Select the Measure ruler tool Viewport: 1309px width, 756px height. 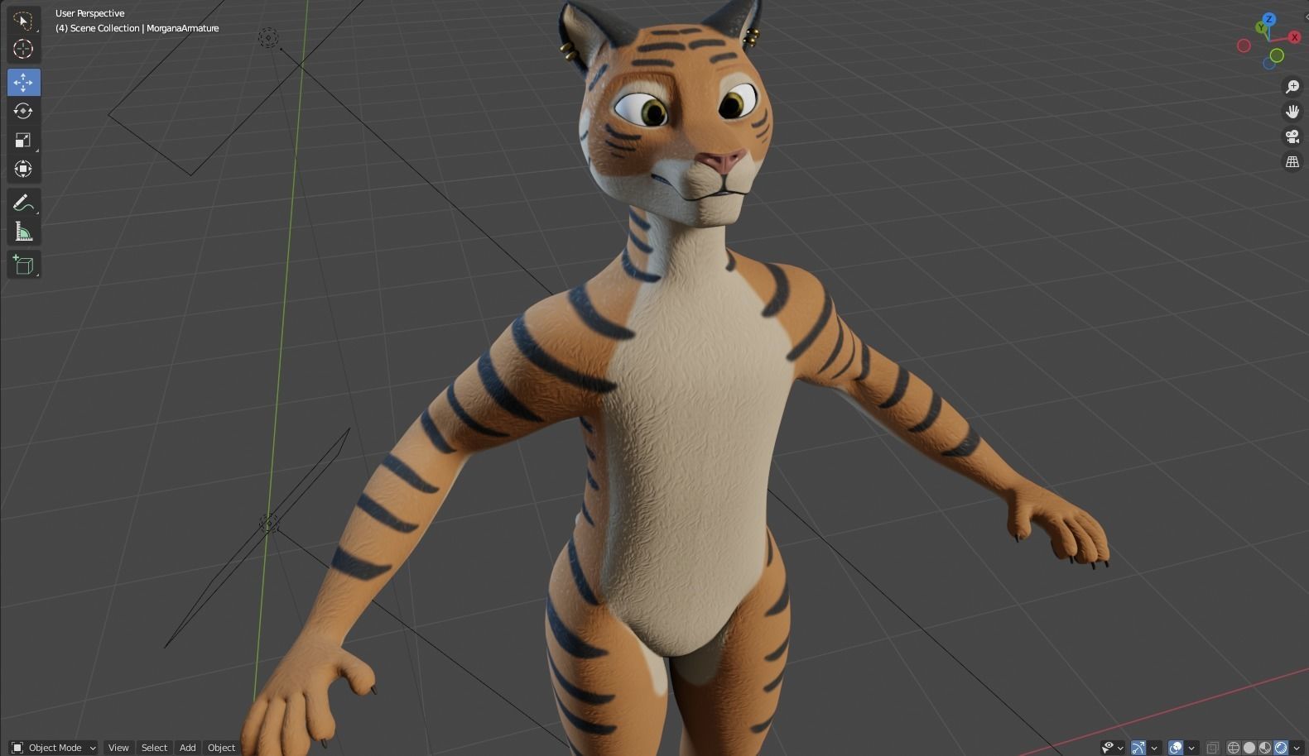coord(23,232)
